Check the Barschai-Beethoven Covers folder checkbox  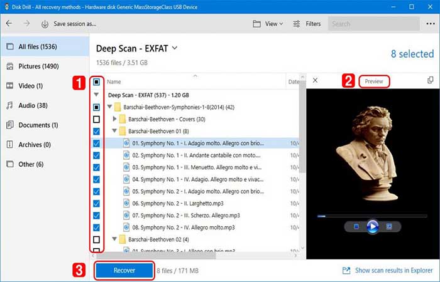96,119
